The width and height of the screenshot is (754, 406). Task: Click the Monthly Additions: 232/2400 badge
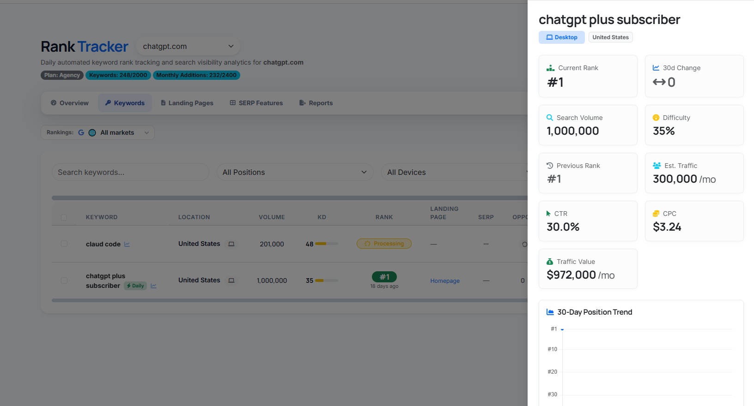[196, 75]
